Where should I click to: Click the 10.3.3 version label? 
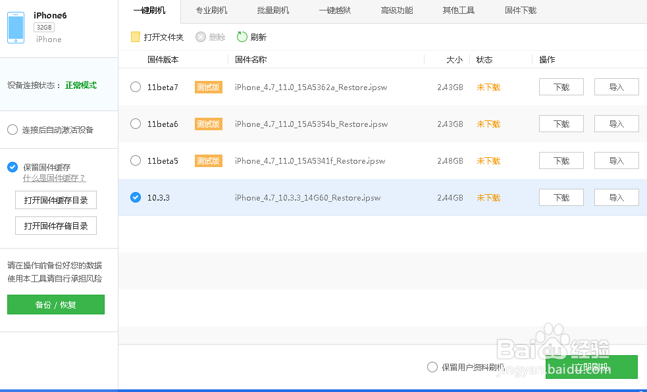159,198
